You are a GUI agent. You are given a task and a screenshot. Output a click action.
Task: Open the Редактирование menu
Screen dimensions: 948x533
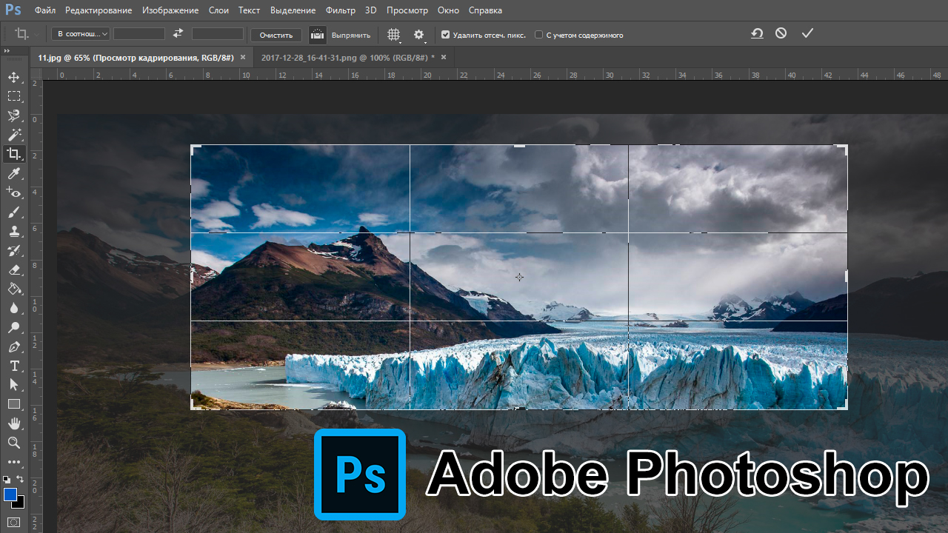coord(99,10)
